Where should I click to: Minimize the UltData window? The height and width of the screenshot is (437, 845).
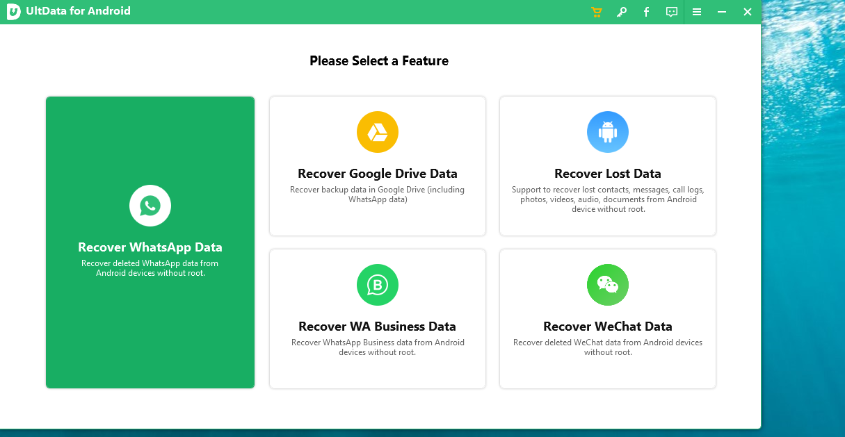tap(722, 12)
